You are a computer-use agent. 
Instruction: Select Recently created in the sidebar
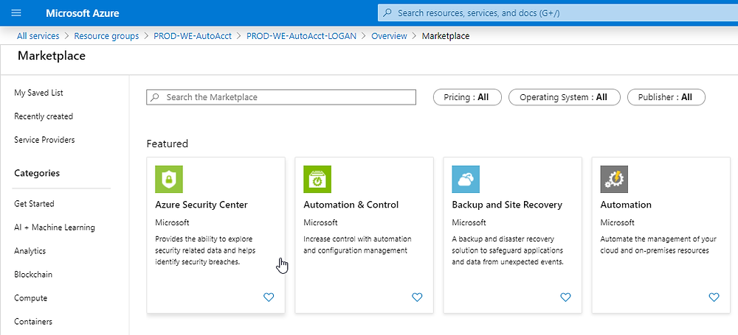44,116
